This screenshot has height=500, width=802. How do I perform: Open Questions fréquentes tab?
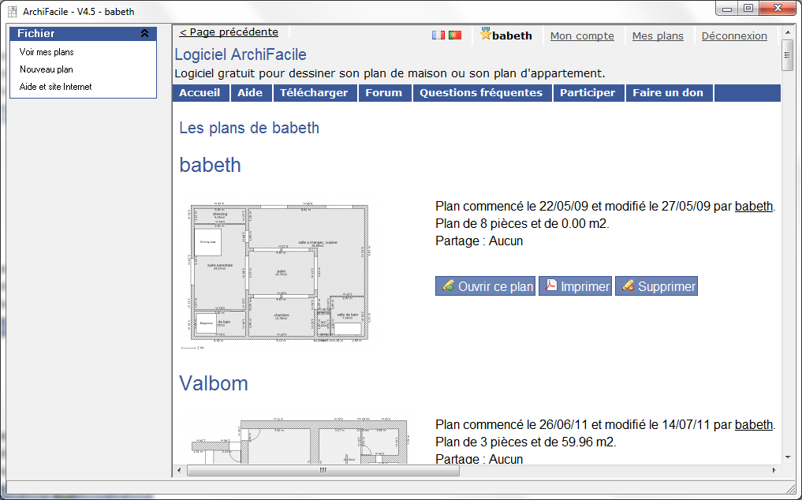click(481, 92)
